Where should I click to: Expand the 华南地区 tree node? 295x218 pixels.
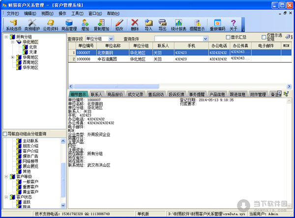[12, 57]
